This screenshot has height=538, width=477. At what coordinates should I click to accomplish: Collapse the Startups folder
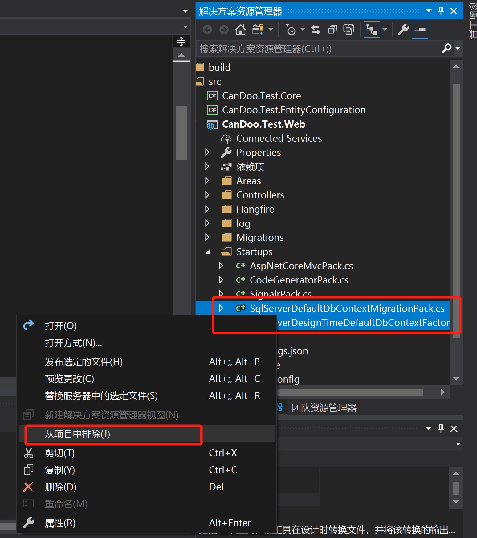pos(208,252)
